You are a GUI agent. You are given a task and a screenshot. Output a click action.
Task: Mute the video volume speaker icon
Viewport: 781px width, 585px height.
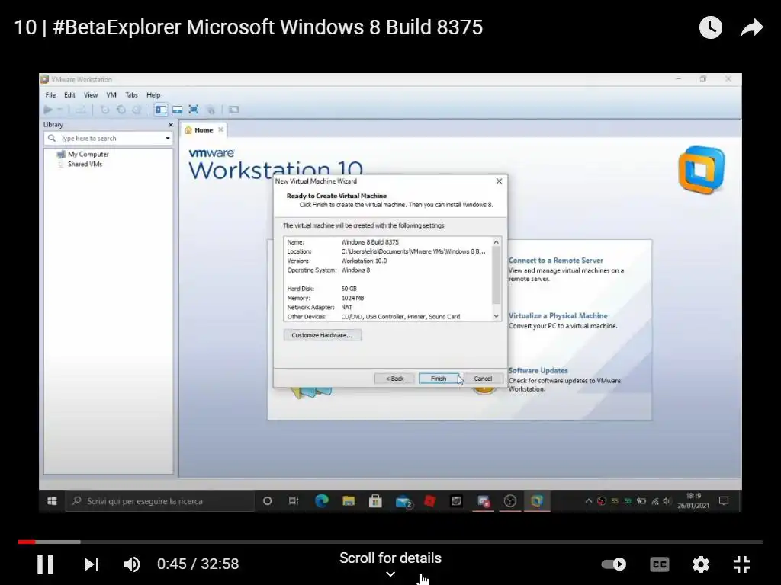tap(131, 564)
